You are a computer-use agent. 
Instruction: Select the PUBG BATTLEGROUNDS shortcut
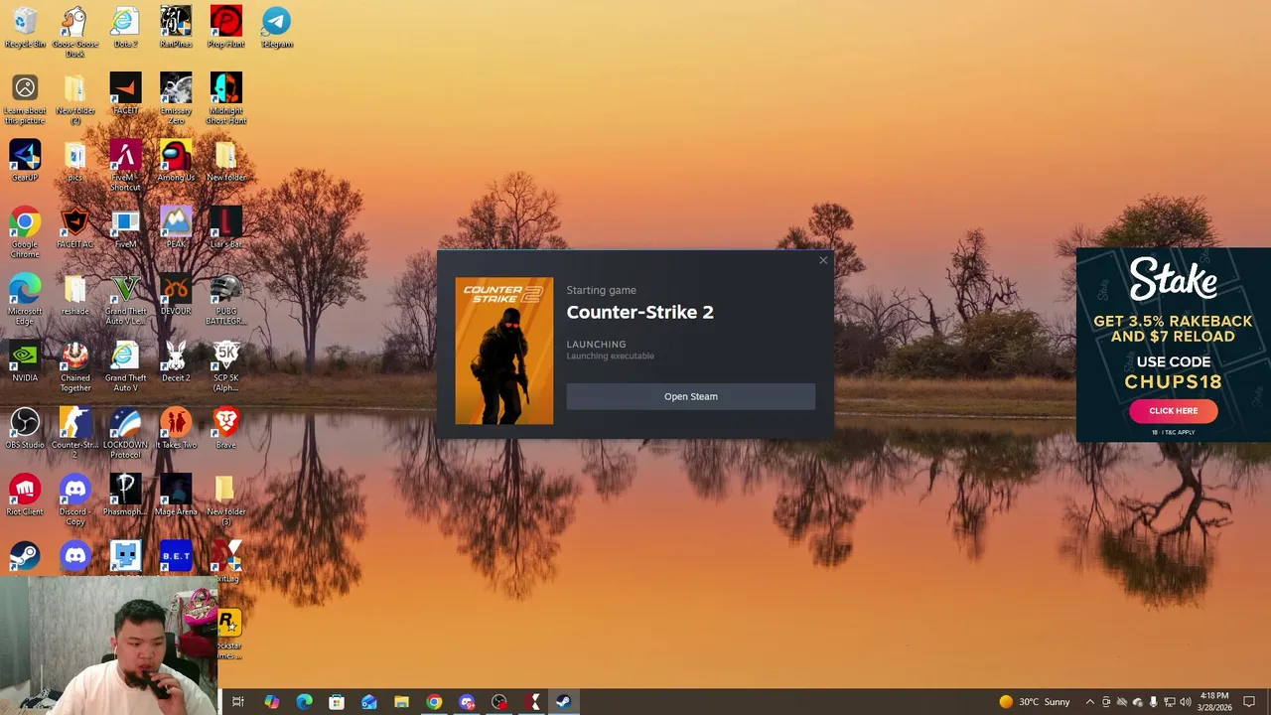(225, 300)
